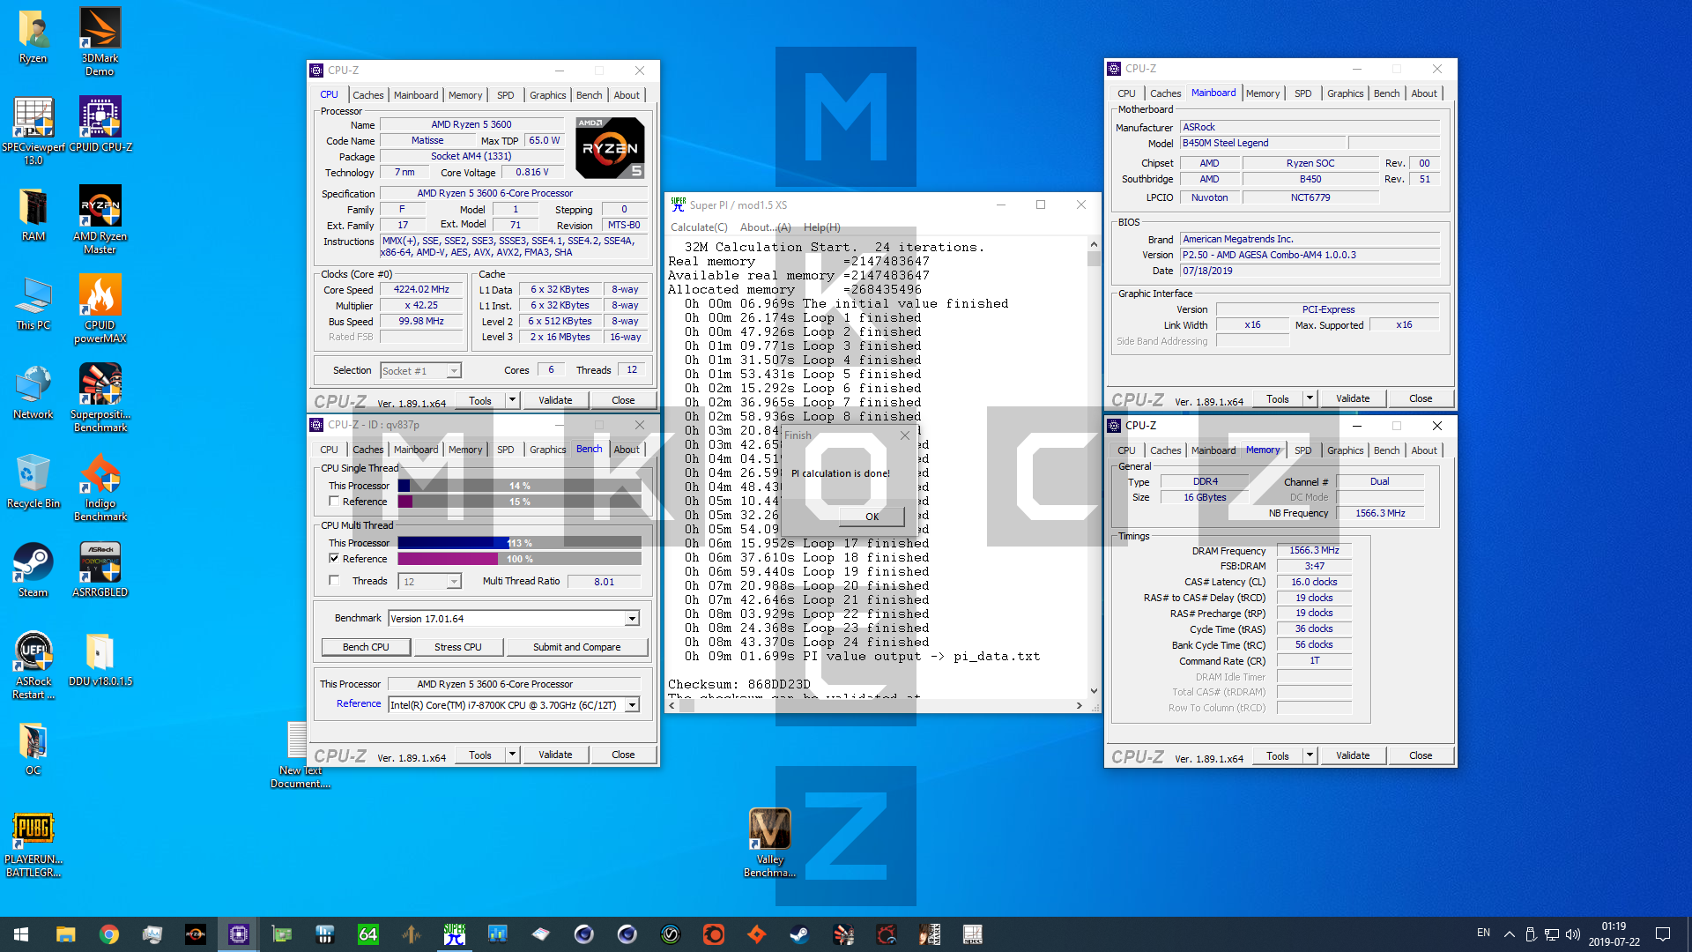
Task: Enable the Threads checkbox in Bench tab
Action: [334, 580]
